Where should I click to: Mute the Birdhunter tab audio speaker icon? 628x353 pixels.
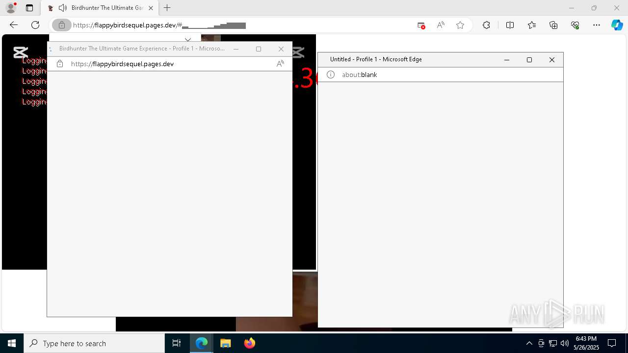[62, 8]
